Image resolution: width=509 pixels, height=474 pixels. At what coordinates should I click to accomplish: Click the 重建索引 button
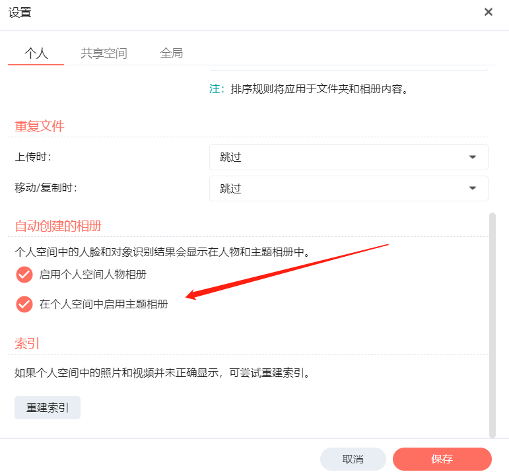48,407
